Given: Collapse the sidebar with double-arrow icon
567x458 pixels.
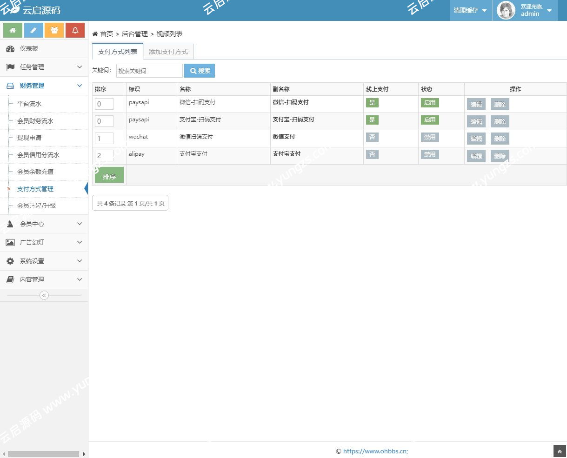Looking at the screenshot, I should click(44, 295).
